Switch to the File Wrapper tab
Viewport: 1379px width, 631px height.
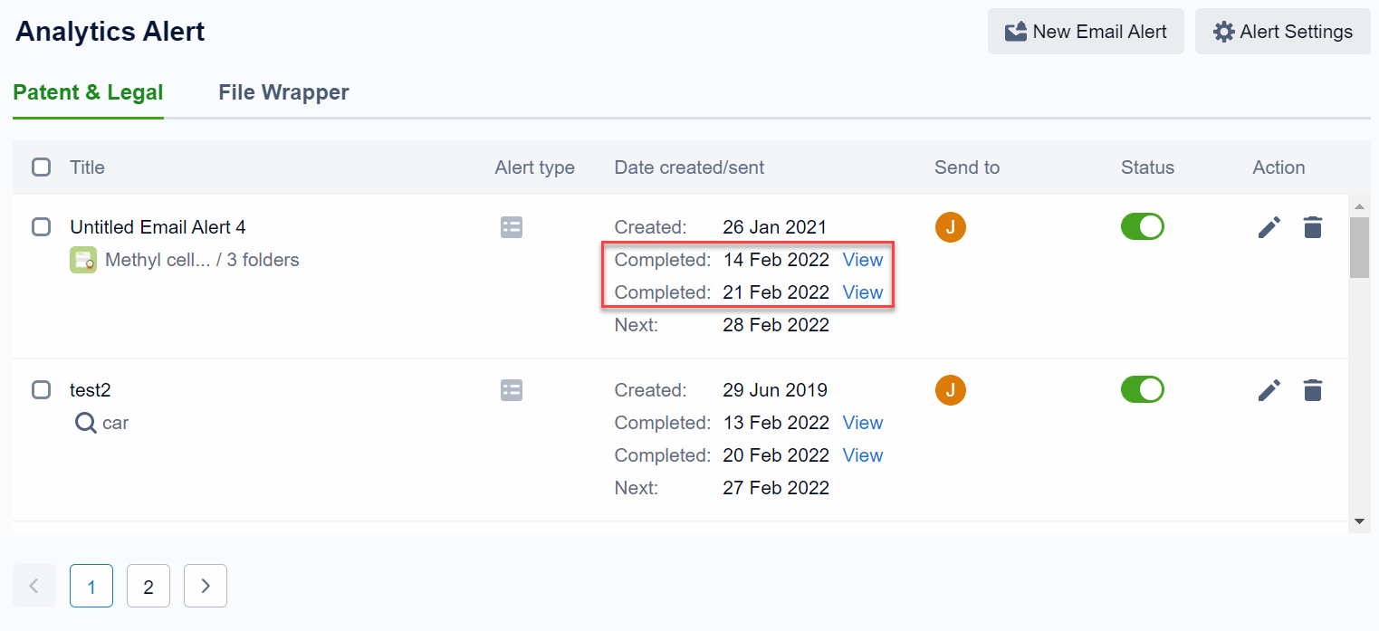(x=283, y=92)
